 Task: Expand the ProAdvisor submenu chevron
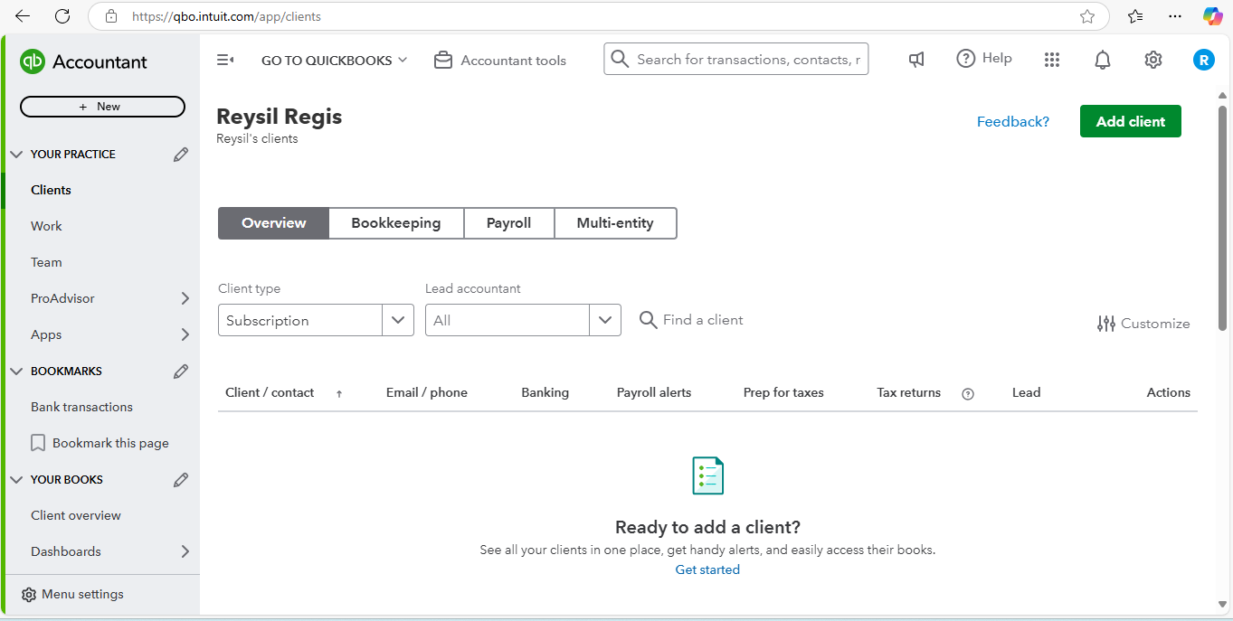[x=185, y=298]
